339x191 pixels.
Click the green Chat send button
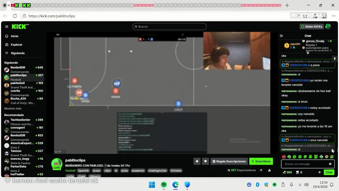(x=329, y=172)
